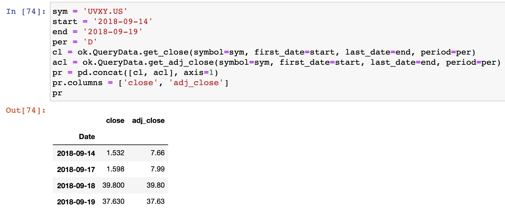Click the get_adj_close function call line
The height and width of the screenshot is (211, 505).
(x=277, y=62)
